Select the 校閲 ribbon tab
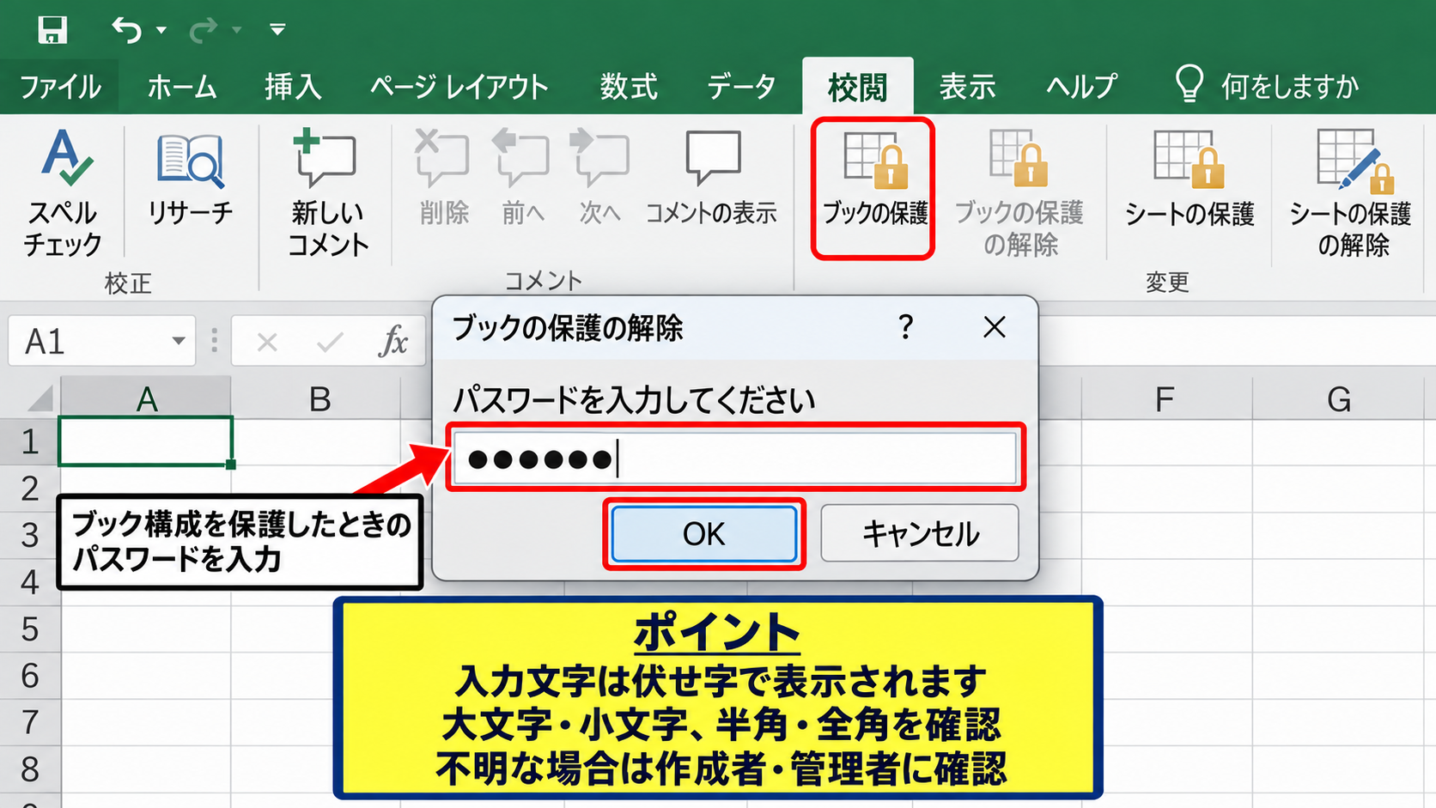Viewport: 1436px width, 808px height. pos(857,87)
